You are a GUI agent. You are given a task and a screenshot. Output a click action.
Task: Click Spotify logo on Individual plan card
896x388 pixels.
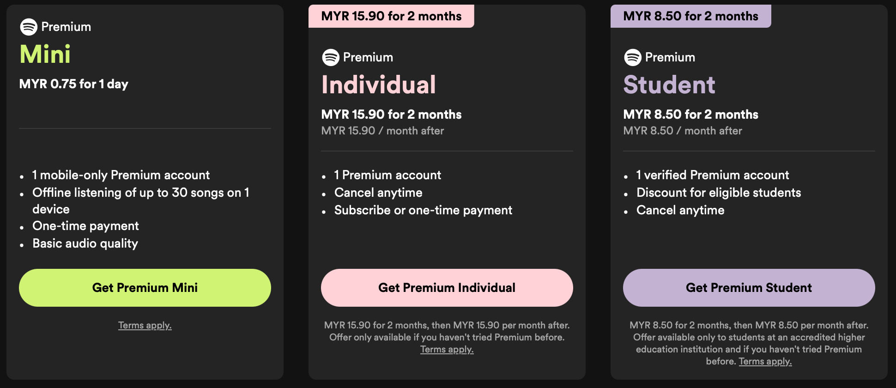[x=331, y=57]
